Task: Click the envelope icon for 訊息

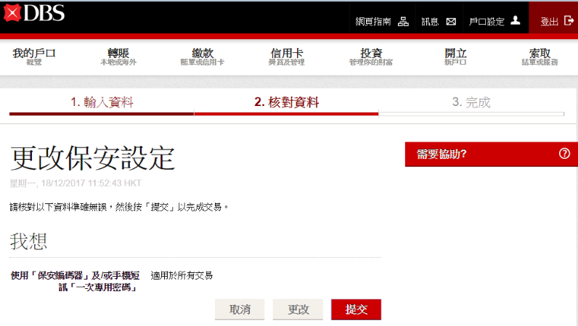Action: pos(451,21)
